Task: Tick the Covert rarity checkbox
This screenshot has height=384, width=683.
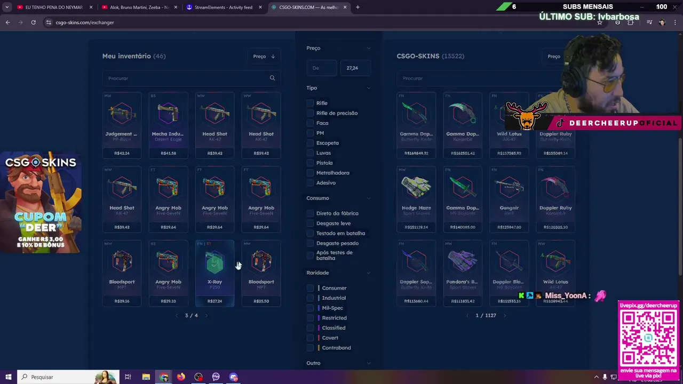Action: (310, 338)
